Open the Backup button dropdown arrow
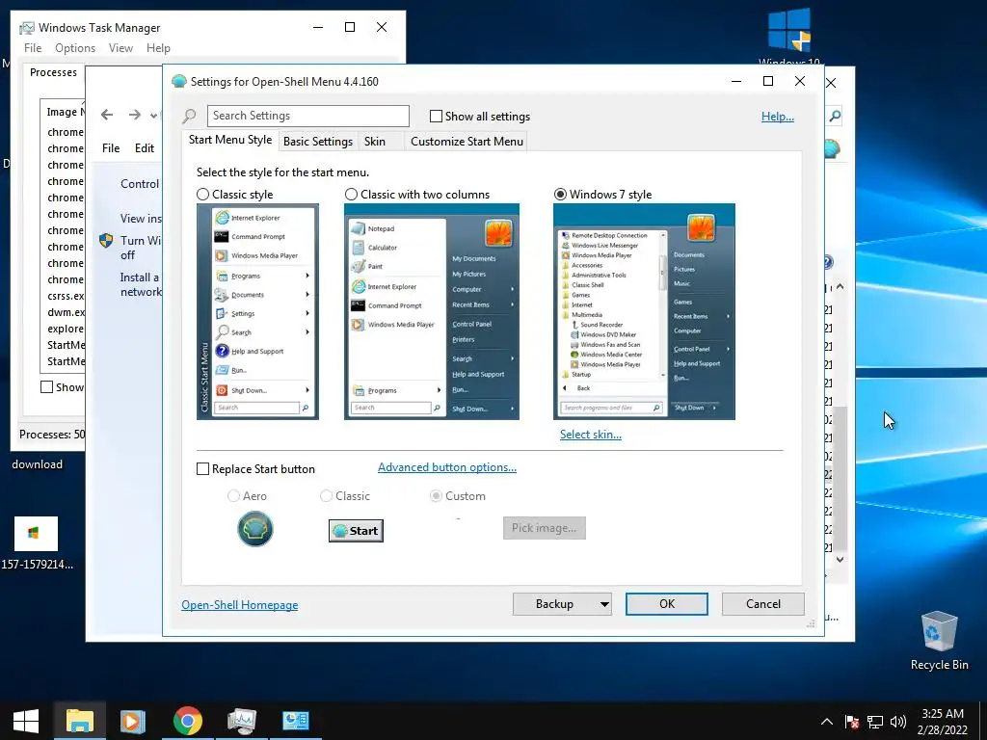Image resolution: width=987 pixels, height=740 pixels. point(604,604)
